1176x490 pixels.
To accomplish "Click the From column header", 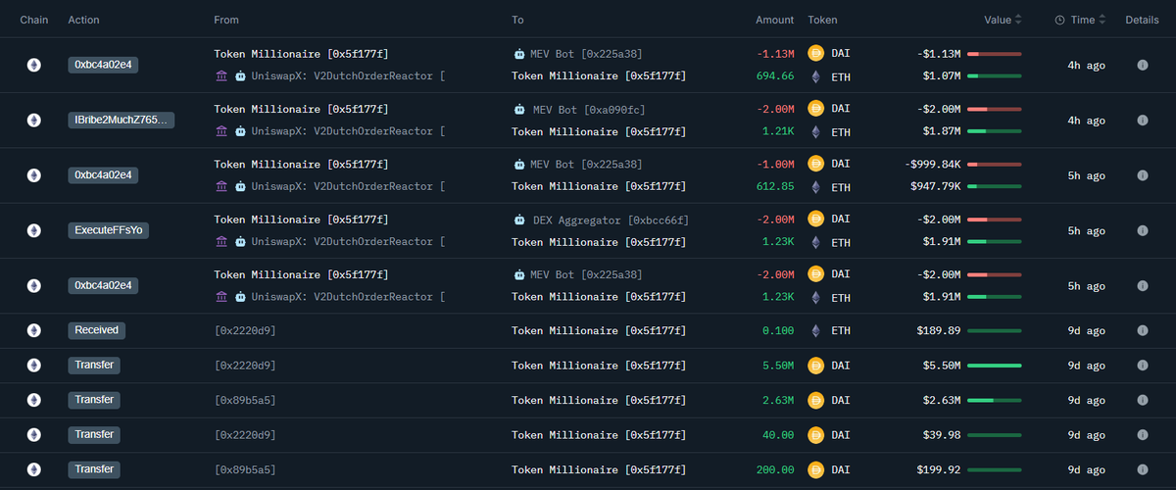I will pyautogui.click(x=226, y=20).
